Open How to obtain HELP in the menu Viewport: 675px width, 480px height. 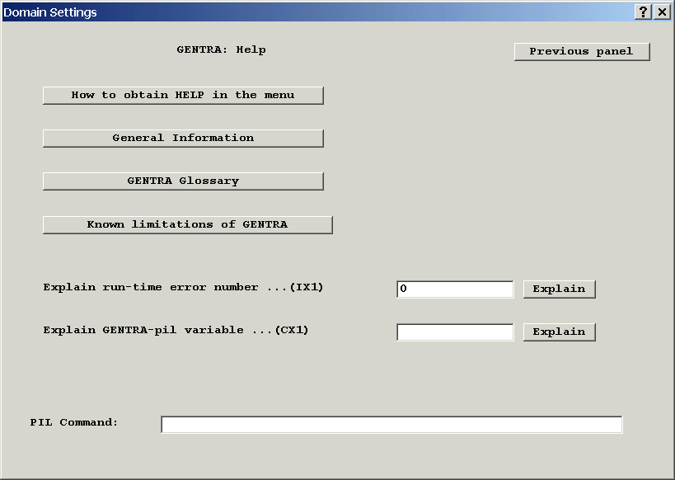click(183, 95)
